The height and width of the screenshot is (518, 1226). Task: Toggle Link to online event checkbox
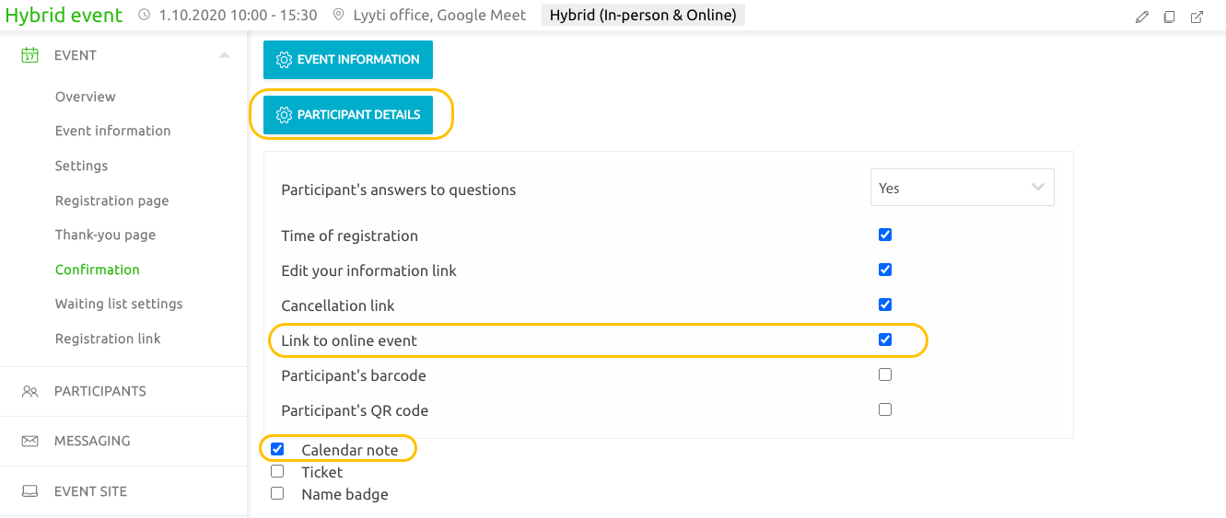tap(885, 340)
